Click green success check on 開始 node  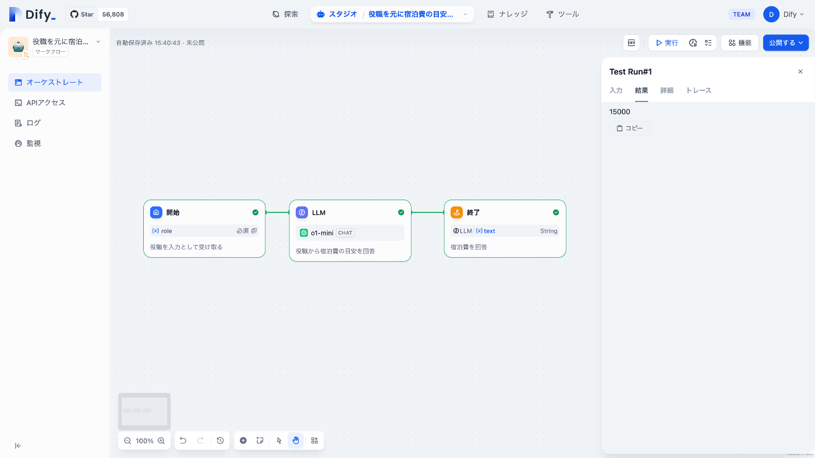point(256,212)
